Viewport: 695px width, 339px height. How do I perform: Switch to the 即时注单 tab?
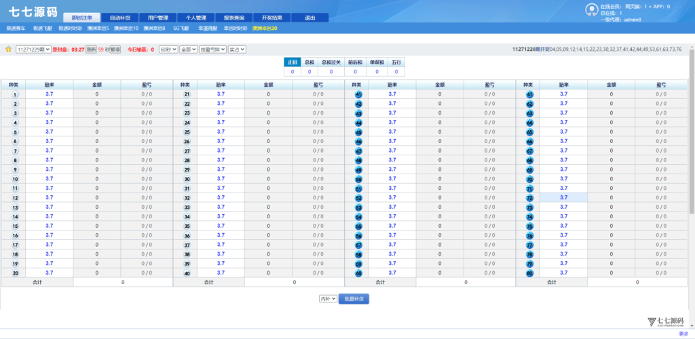pyautogui.click(x=82, y=18)
